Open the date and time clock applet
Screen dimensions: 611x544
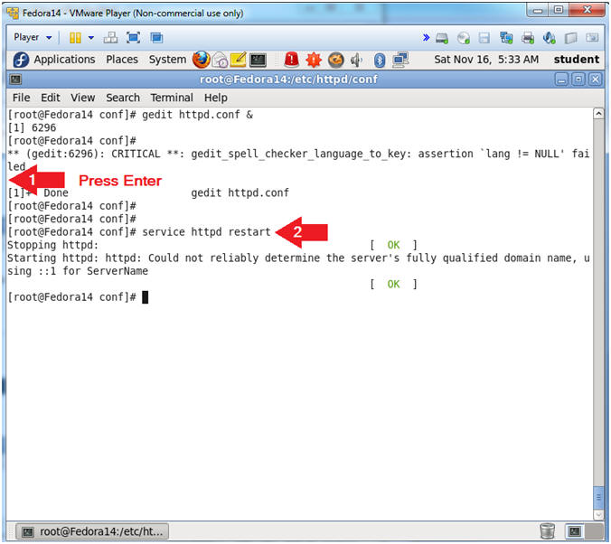[x=486, y=60]
